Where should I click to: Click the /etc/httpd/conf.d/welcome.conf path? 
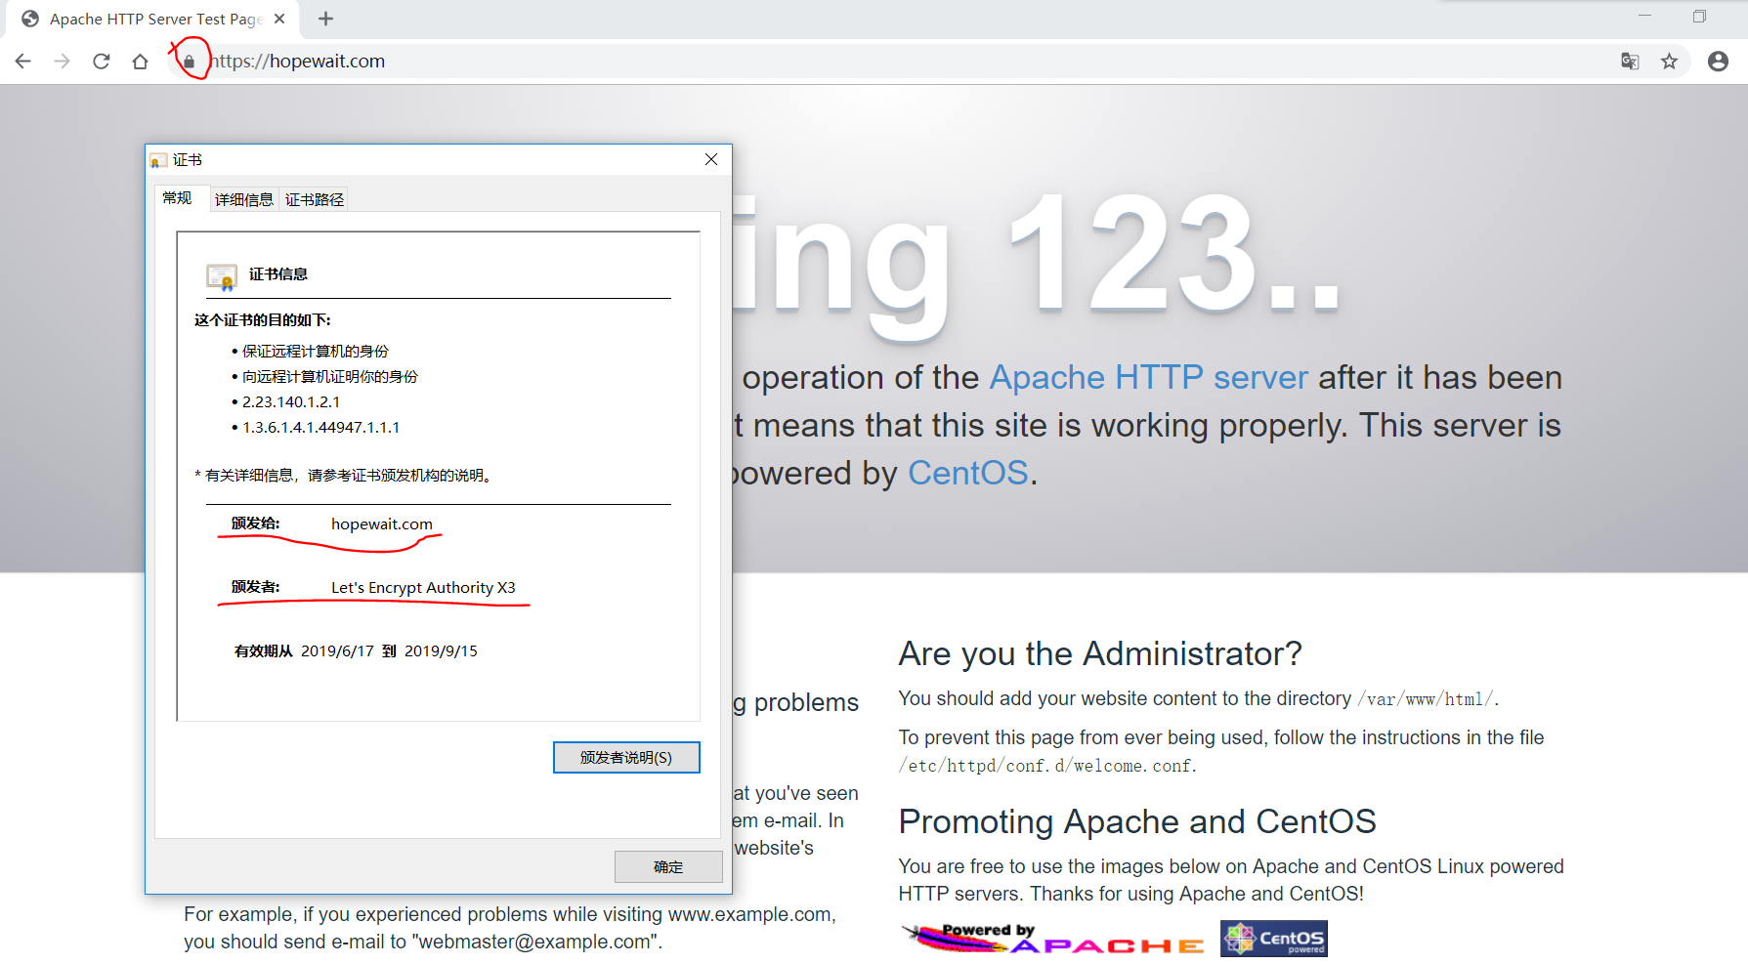click(1045, 766)
